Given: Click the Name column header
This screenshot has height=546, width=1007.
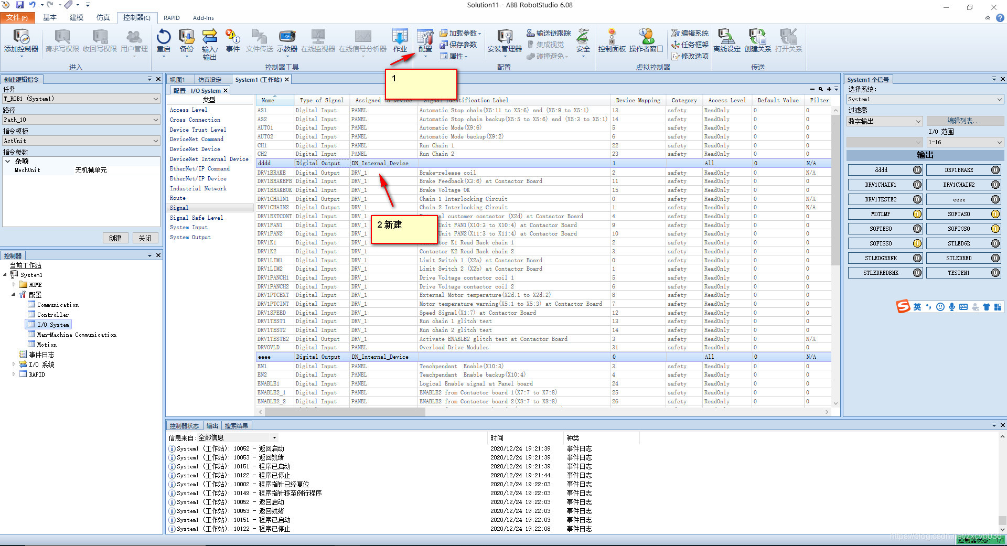Looking at the screenshot, I should (274, 100).
